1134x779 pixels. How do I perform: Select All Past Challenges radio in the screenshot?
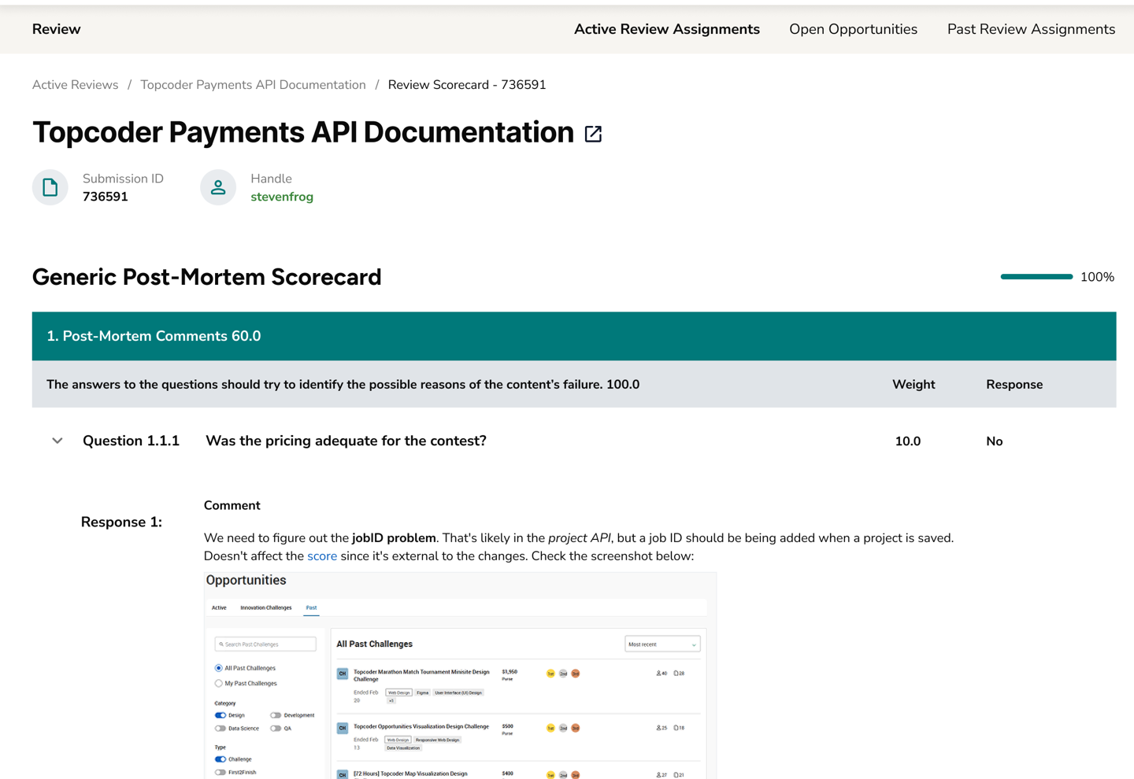pyautogui.click(x=219, y=668)
